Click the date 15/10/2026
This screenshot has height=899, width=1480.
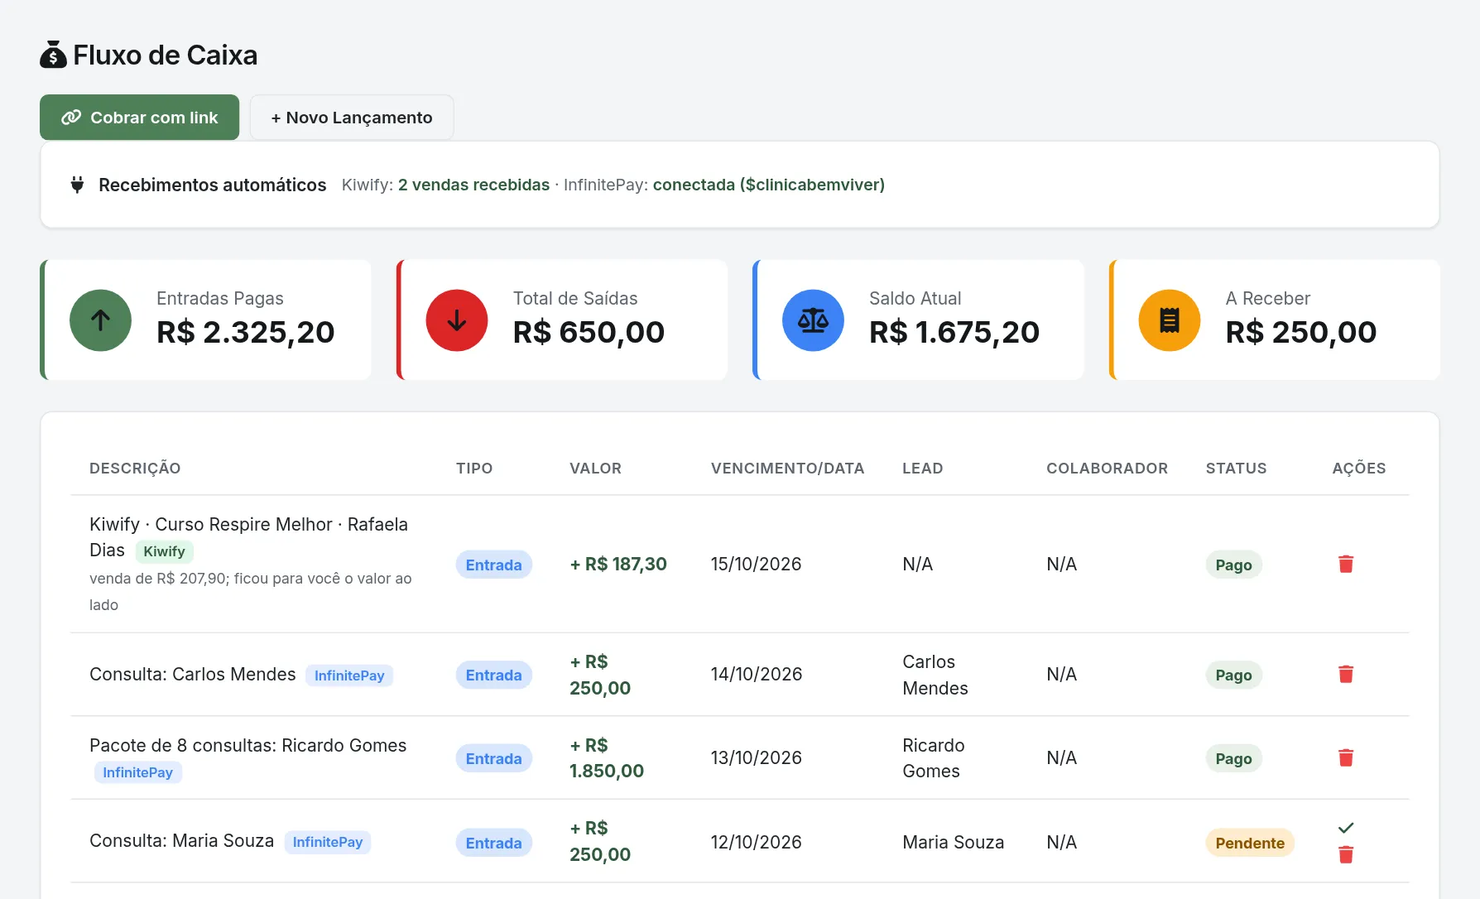(x=756, y=564)
